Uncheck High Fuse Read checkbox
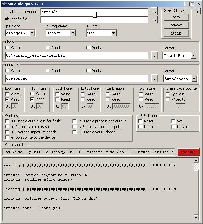Image resolution: width=203 pixels, height=224 pixels. 32,99
